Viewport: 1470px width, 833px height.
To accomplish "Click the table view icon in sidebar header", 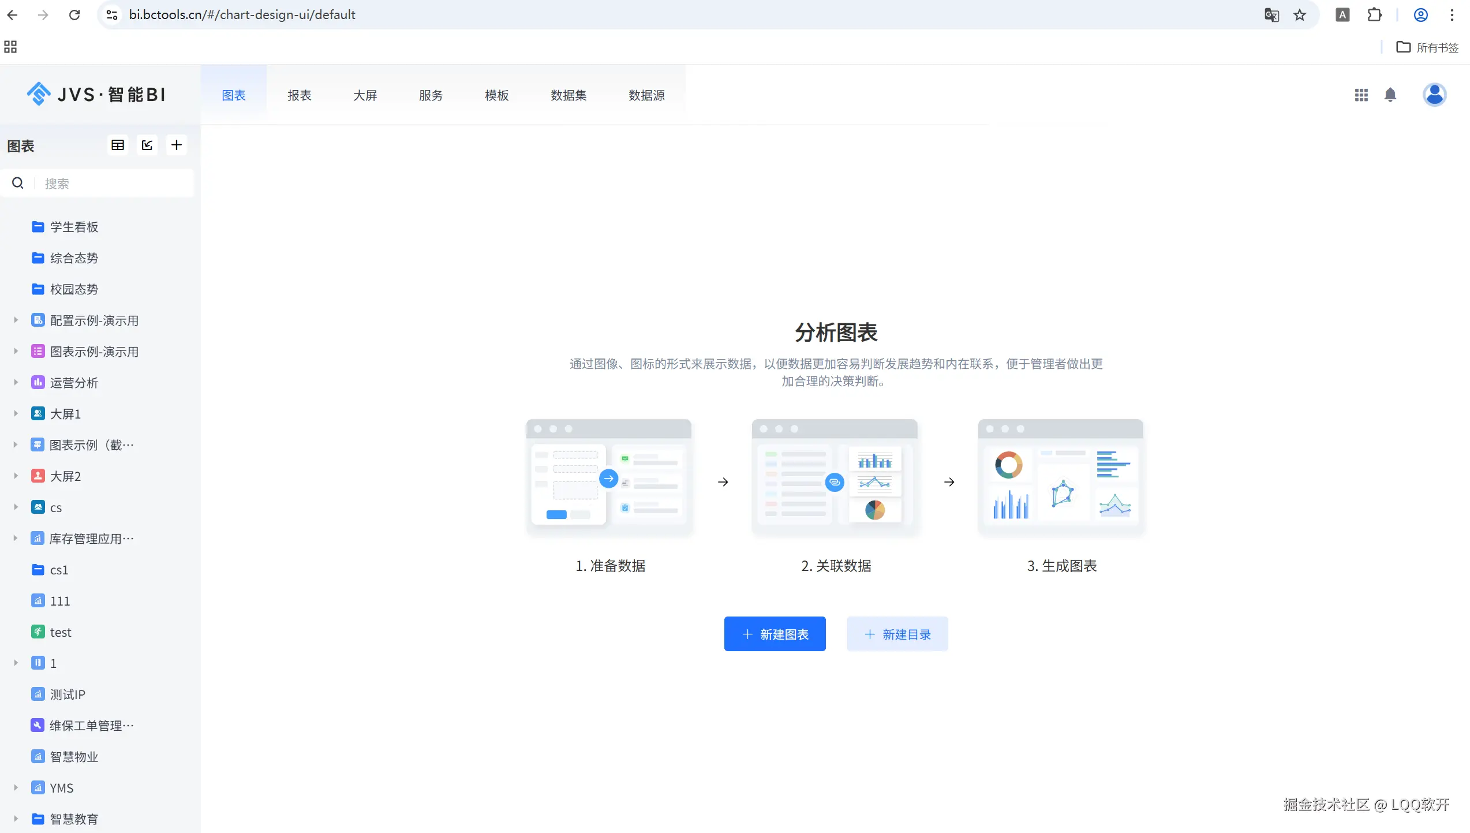I will coord(118,145).
